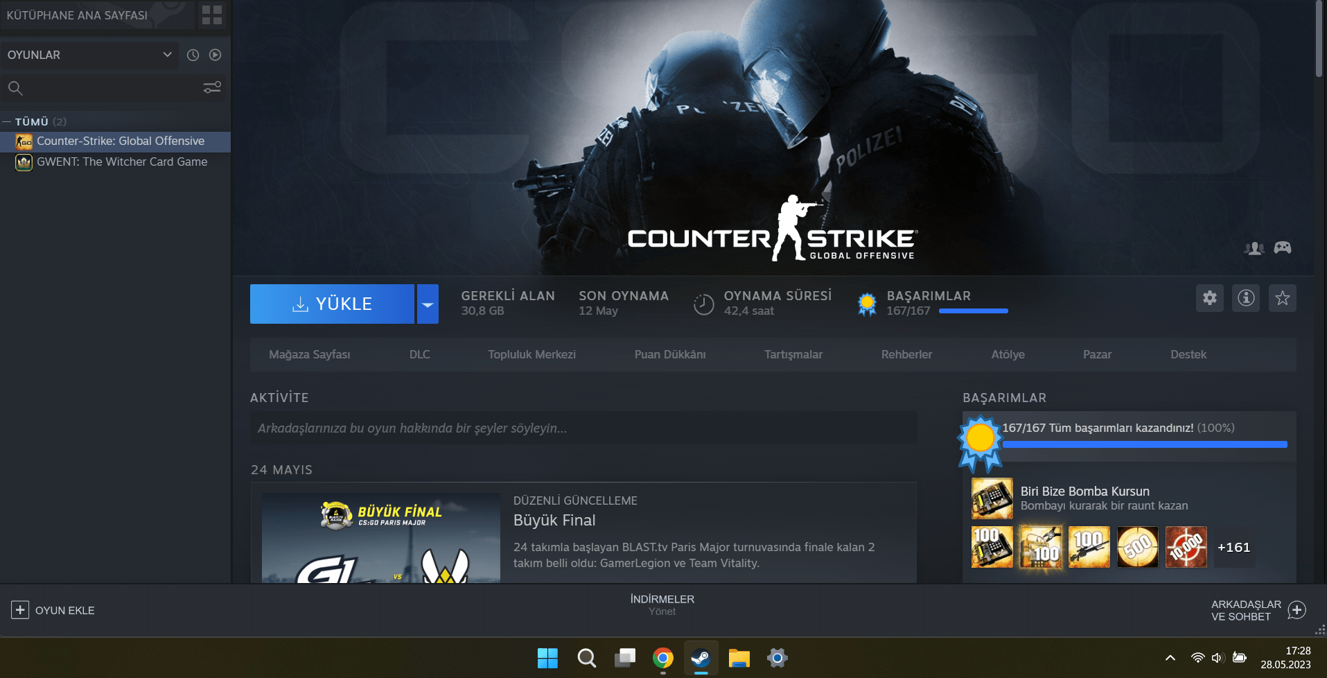1327x678 pixels.
Task: Open Windows Start menu
Action: pyautogui.click(x=547, y=658)
